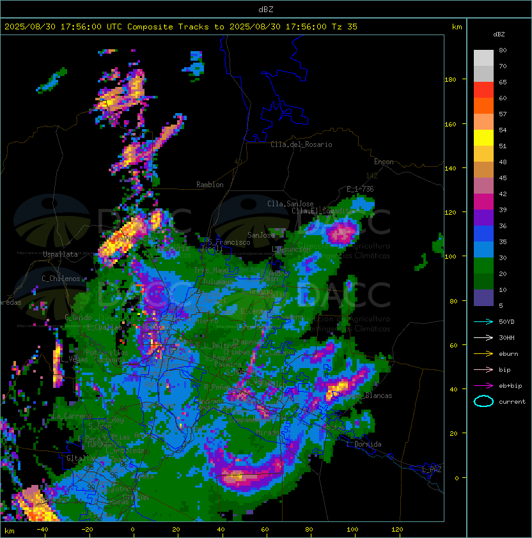Click the 120 km mark on the horizontal axis
532x538 pixels.
coord(397,530)
